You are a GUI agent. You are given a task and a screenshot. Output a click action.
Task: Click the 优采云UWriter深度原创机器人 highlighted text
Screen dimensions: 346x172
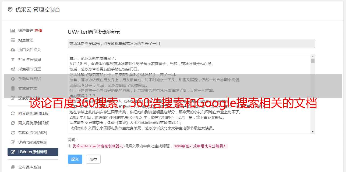pos(98,146)
